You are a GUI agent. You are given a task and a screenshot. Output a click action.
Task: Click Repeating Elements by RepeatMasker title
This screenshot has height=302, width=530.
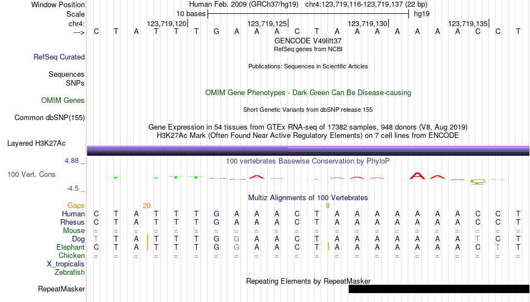(x=308, y=281)
